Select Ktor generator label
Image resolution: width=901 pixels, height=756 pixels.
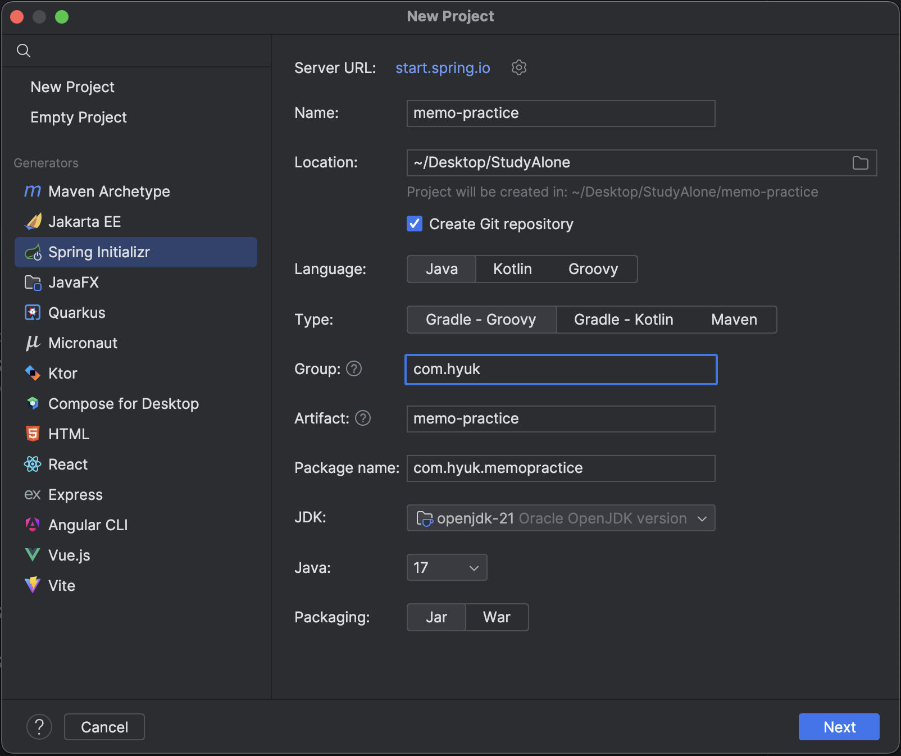click(63, 374)
